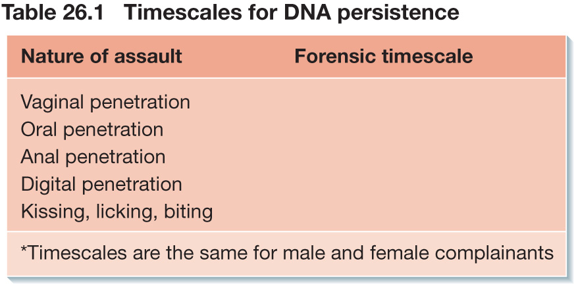Click empty timescale cell beside 'Anal penetration'

tap(384, 157)
